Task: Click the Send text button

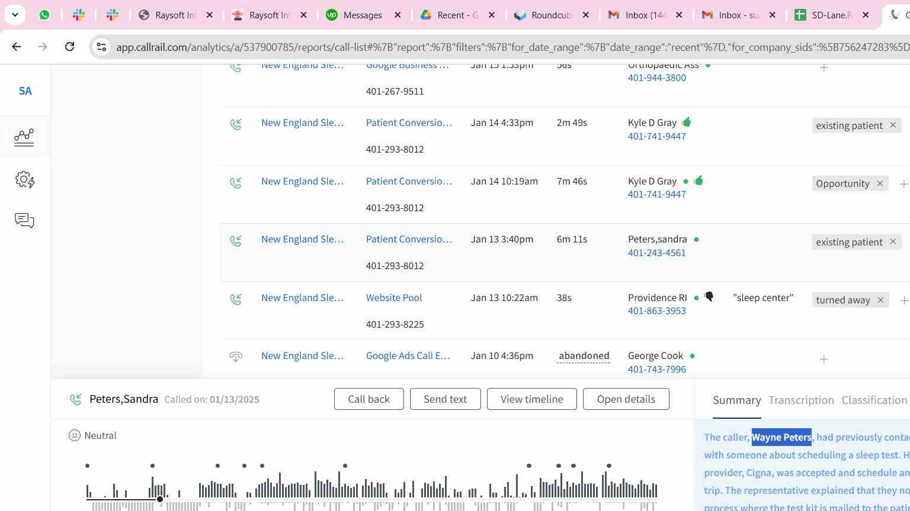Action: click(445, 399)
